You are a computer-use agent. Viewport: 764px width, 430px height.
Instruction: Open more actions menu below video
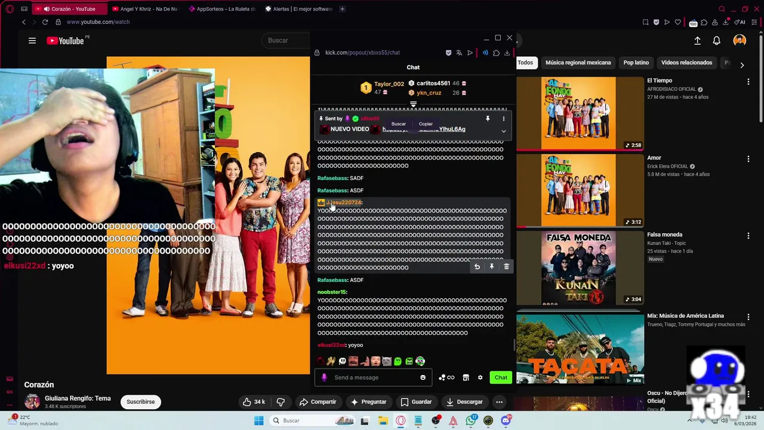[x=499, y=402]
